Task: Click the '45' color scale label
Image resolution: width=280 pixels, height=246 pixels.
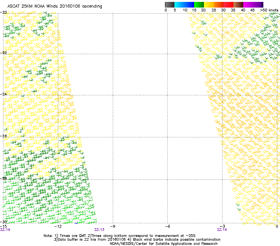Action: click(252, 10)
